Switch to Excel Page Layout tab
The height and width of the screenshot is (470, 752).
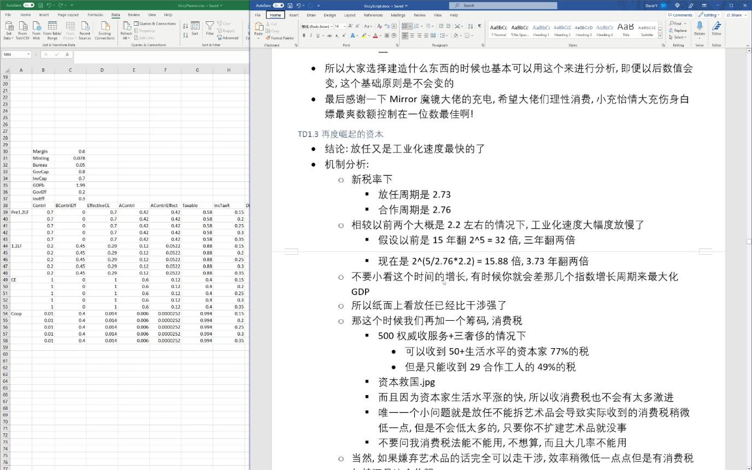pos(68,15)
